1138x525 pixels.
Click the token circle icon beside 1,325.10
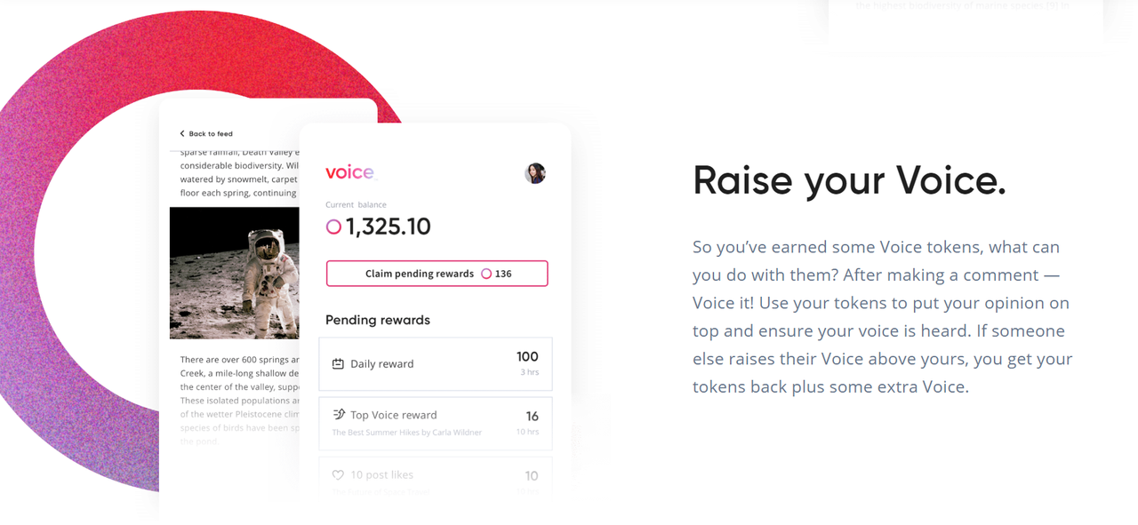click(333, 227)
